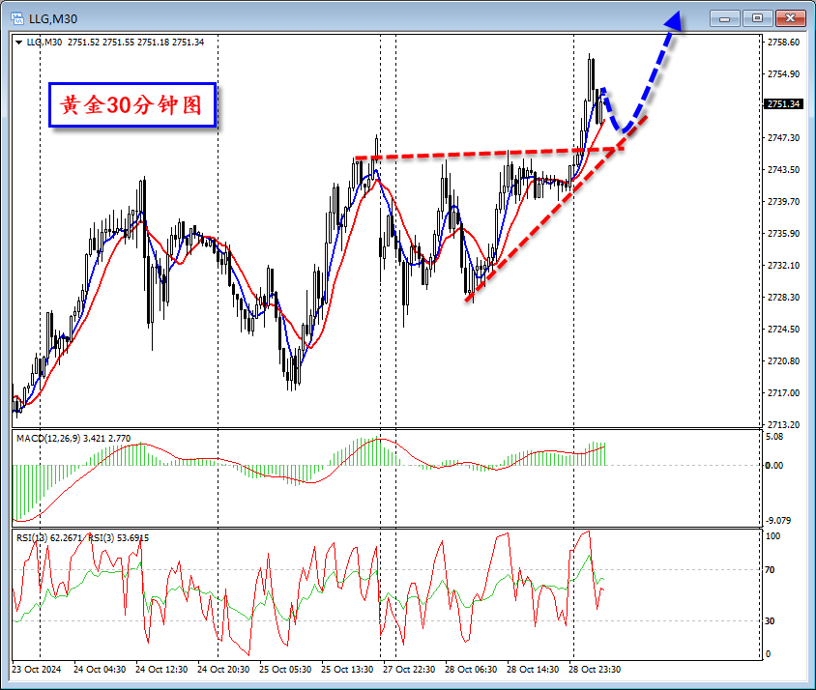Click the 23 Oct 2024 time label
Screen dimensions: 816x690
pyautogui.click(x=37, y=669)
